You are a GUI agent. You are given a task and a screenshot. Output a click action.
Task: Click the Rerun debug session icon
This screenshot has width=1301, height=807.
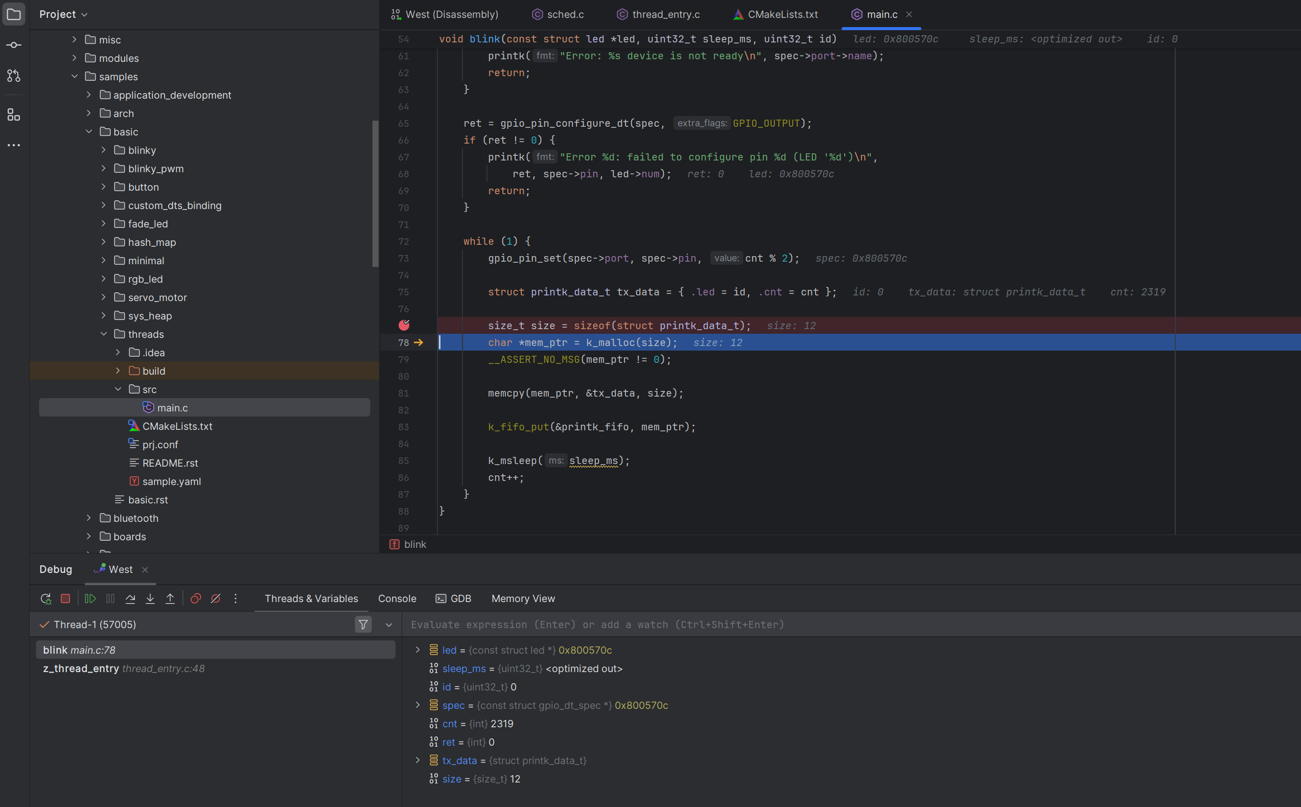coord(45,598)
